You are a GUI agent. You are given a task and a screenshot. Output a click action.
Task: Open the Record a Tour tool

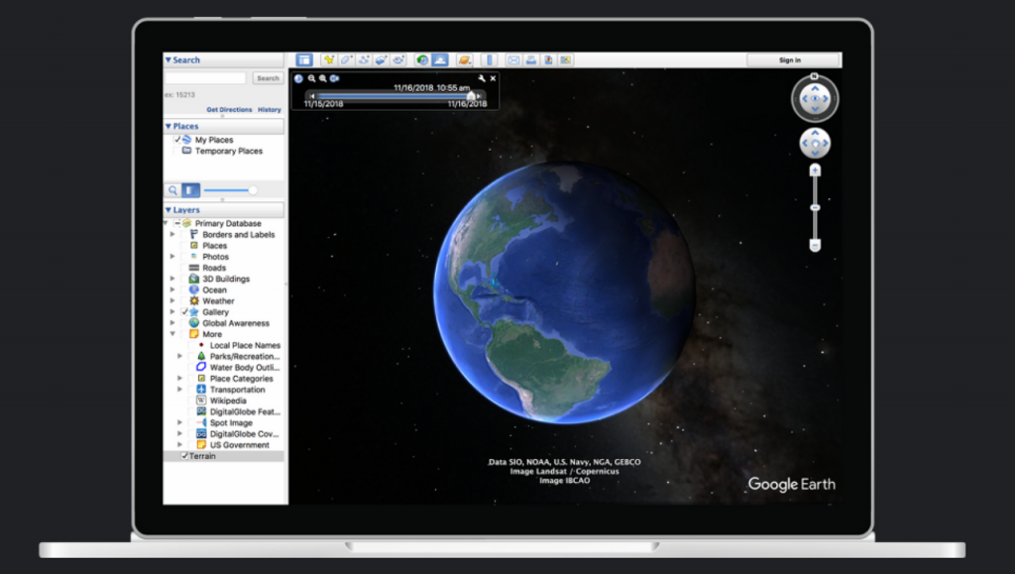[x=398, y=60]
